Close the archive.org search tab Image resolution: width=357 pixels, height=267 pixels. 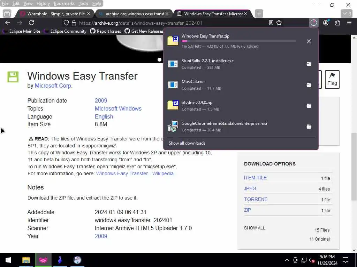167,14
